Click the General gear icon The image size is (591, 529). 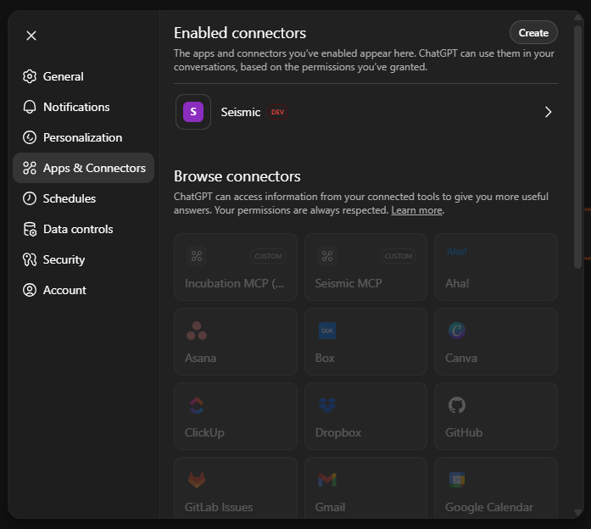pyautogui.click(x=30, y=76)
